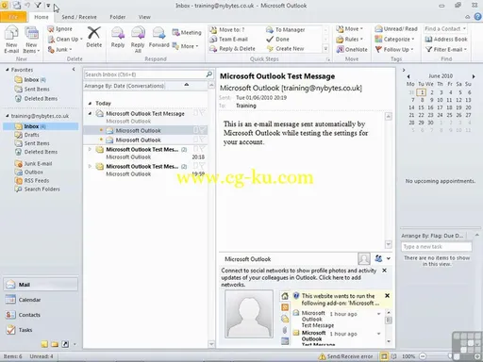Collapse the training@nybytes.co.uk account tree
The height and width of the screenshot is (362, 483).
click(8, 116)
